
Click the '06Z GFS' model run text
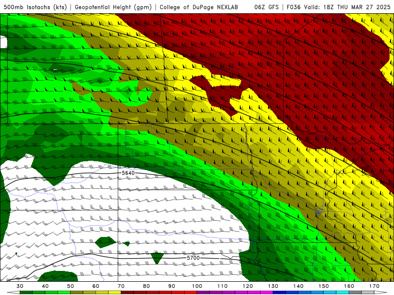click(266, 7)
